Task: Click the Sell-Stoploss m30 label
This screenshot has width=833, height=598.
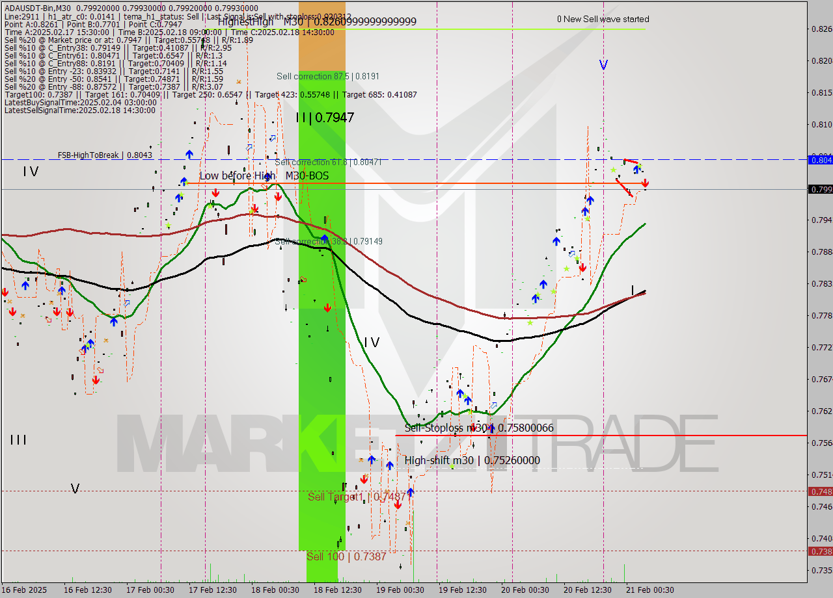Action: click(x=478, y=428)
